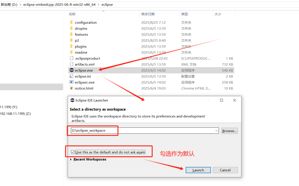Click the eclipse.exe application icon

[x=72, y=70]
